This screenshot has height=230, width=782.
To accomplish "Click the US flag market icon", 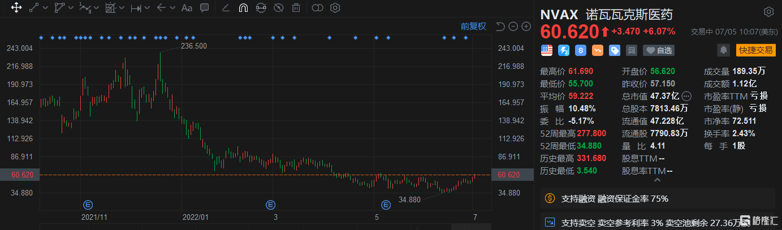I will [547, 50].
